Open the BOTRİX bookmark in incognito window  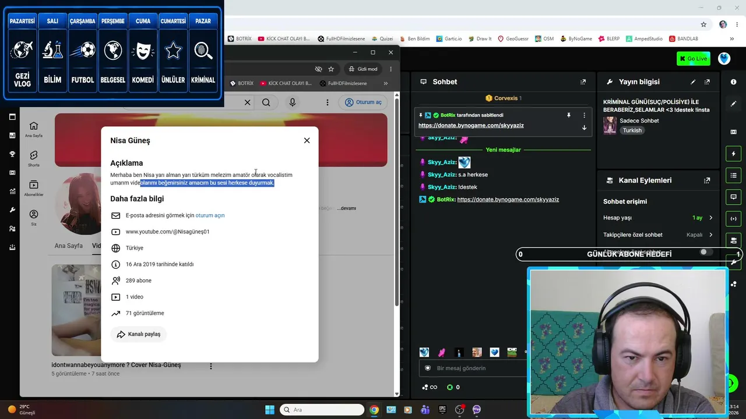coord(241,83)
